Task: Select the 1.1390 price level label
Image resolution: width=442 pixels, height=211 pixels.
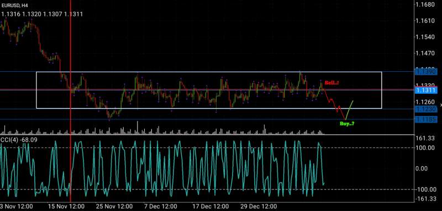Action: pyautogui.click(x=427, y=72)
